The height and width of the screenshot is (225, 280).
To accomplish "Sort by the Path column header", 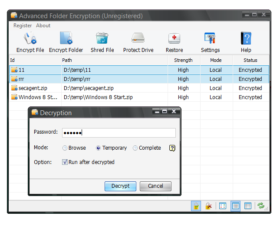I will (115, 60).
